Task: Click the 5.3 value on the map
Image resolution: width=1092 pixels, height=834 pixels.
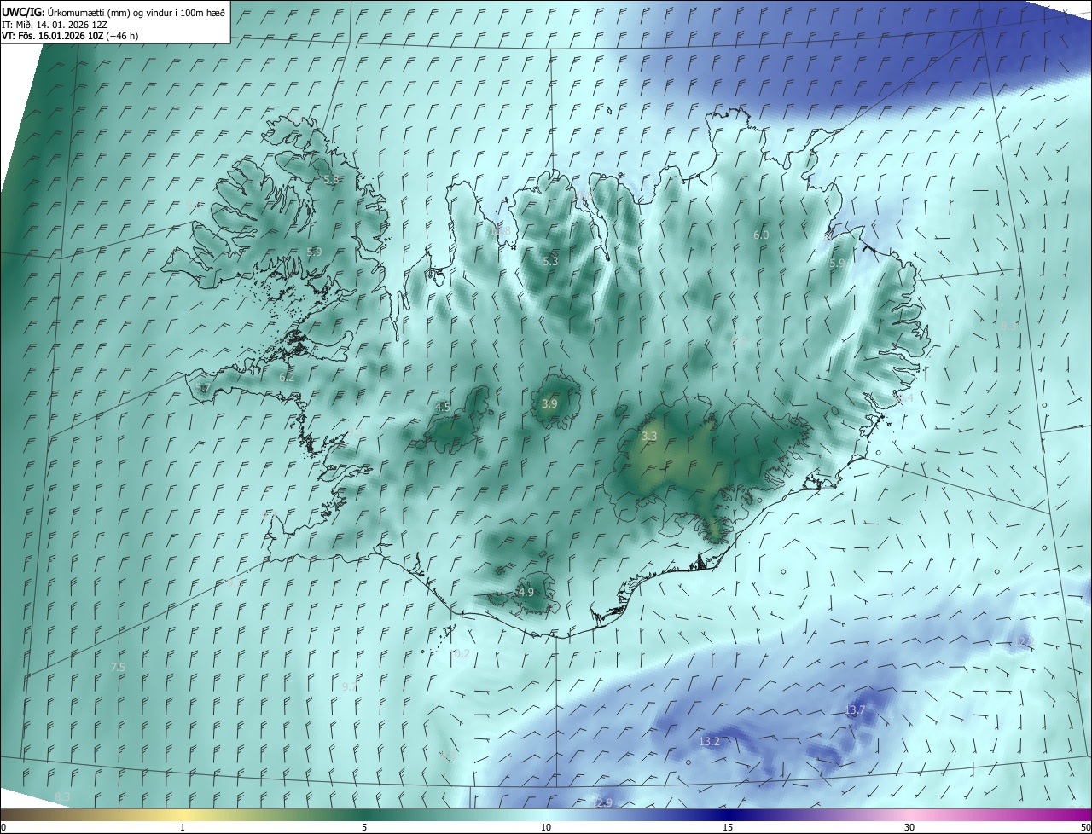Action: [x=550, y=261]
